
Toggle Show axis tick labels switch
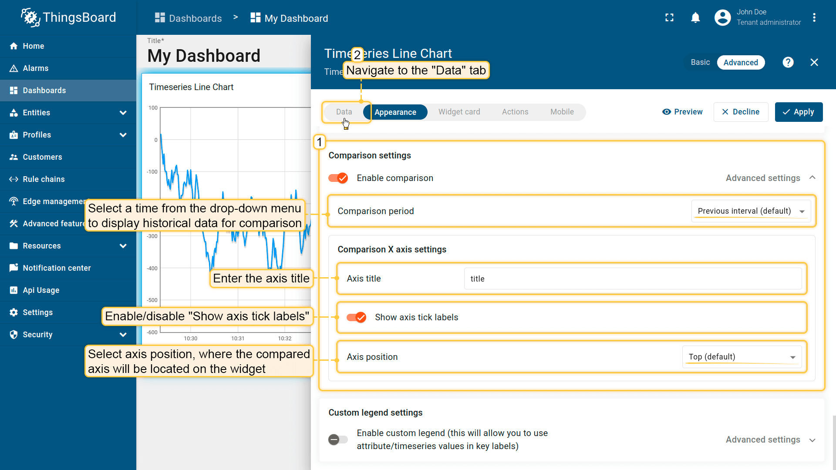357,317
